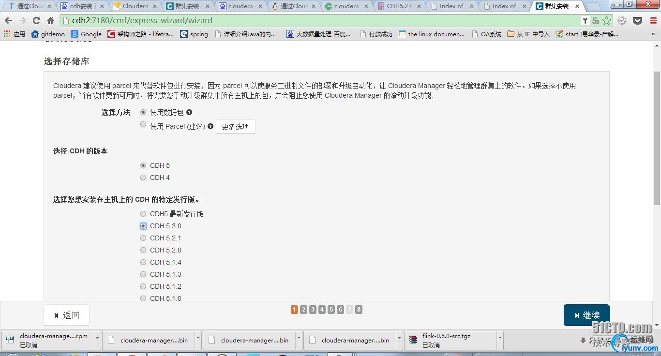Click the scrollbar down arrow
The image size is (661, 356).
tap(657, 325)
